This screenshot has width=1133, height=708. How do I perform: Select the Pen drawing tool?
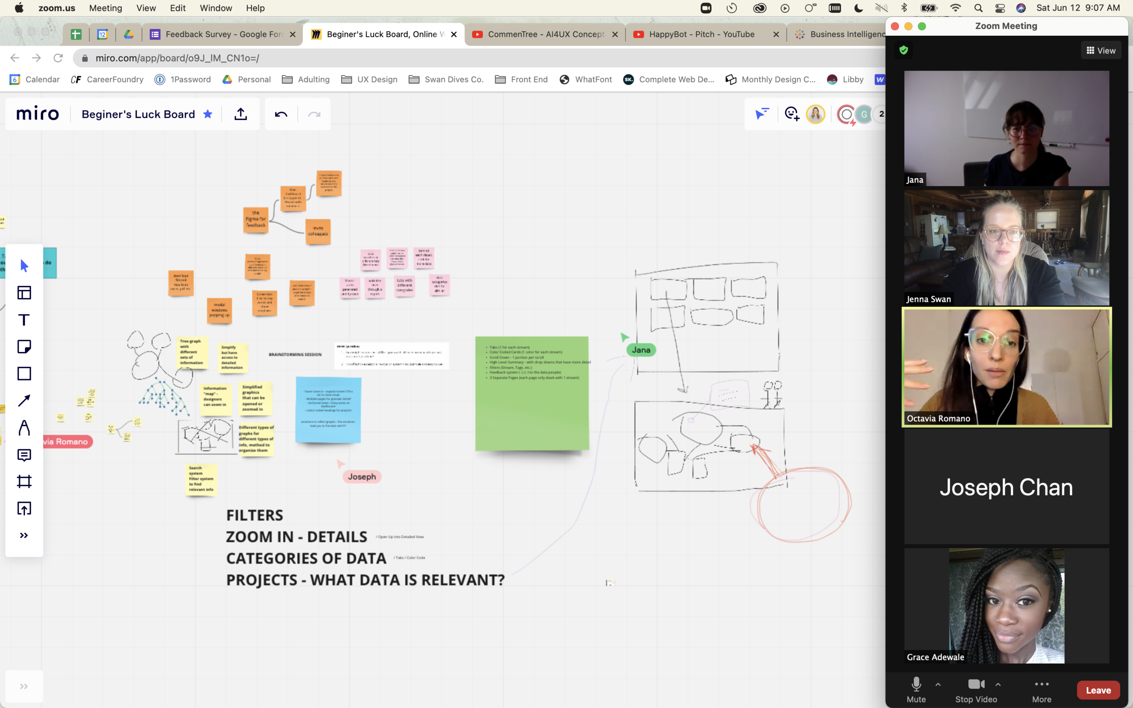[24, 428]
